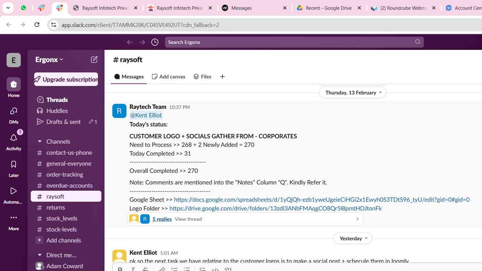Open the Slack history clock icon
Image resolution: width=482 pixels, height=271 pixels.
[x=155, y=42]
